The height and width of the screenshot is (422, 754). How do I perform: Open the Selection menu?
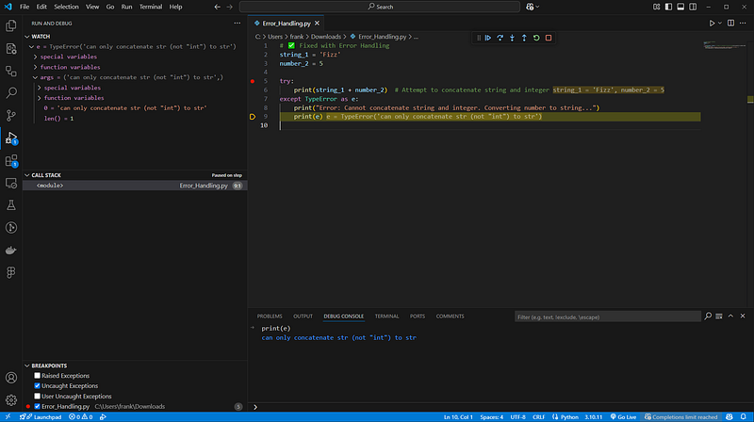pos(66,7)
